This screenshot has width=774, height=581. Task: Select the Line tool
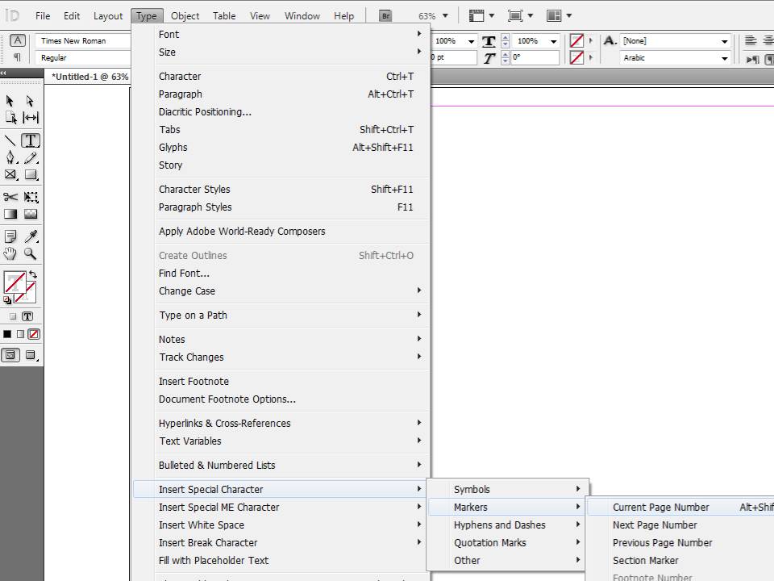[x=10, y=140]
